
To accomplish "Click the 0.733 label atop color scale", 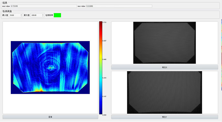I will point(104,23).
